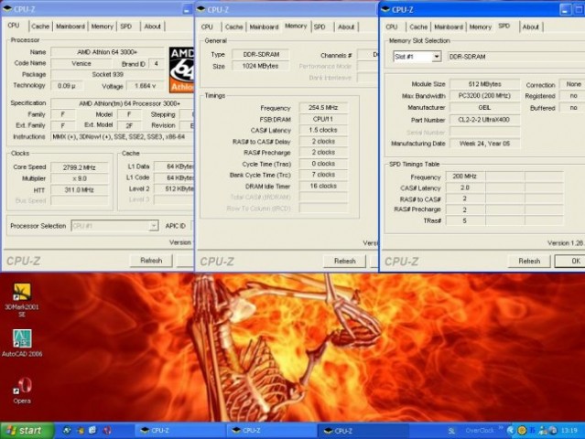This screenshot has width=585, height=439.
Task: Click the 'Week 24, Year 05' date field
Action: [484, 144]
